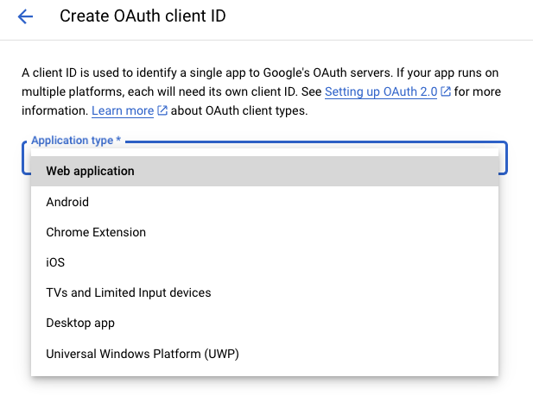Pick Chrome Extension as application type
The width and height of the screenshot is (533, 396).
pyautogui.click(x=264, y=232)
